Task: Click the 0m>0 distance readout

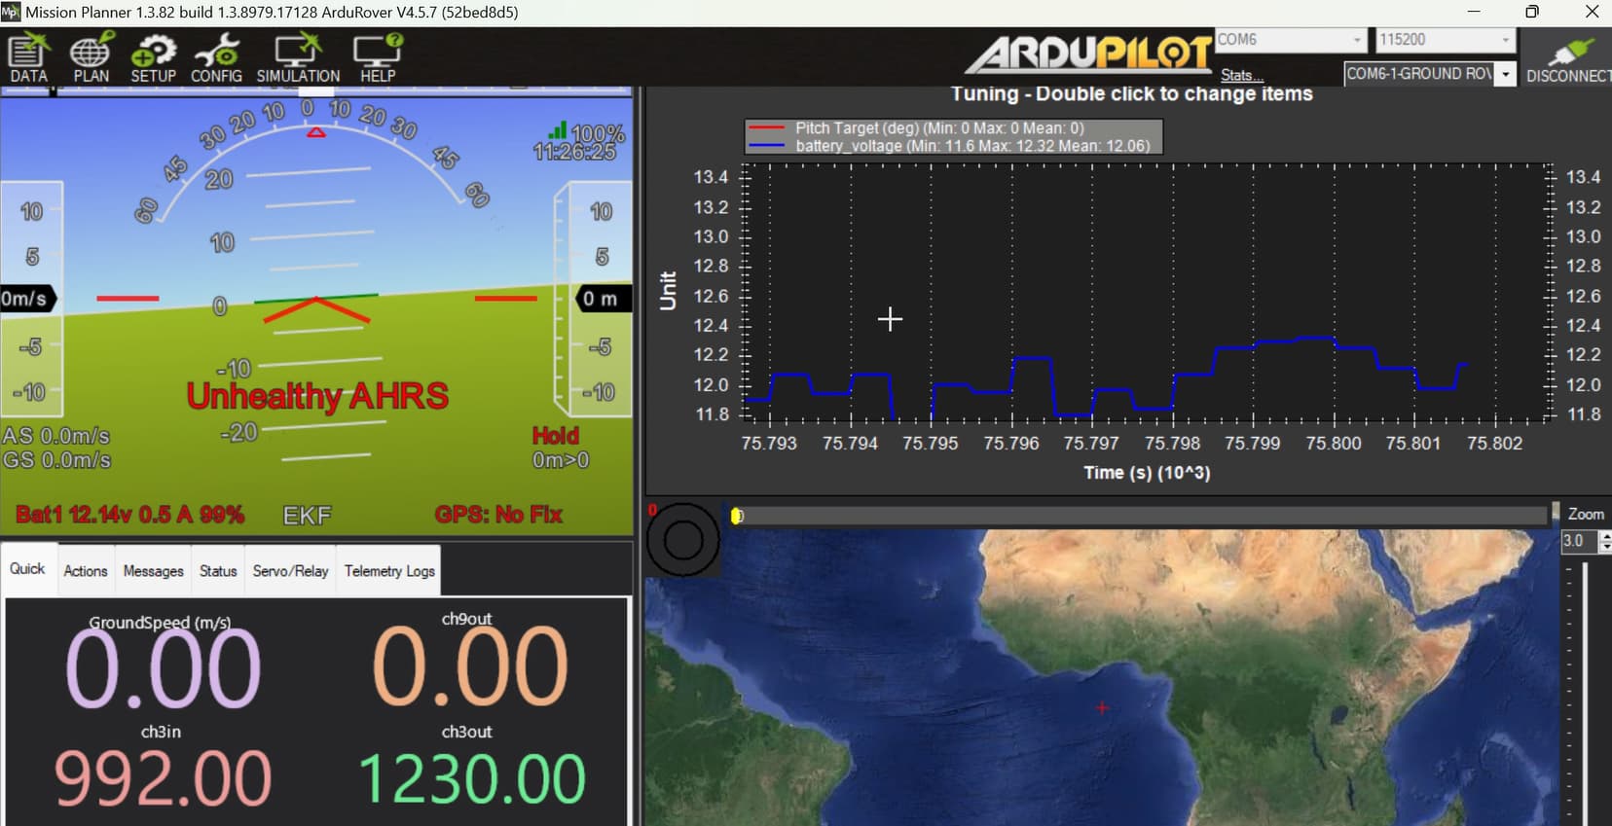Action: tap(561, 460)
